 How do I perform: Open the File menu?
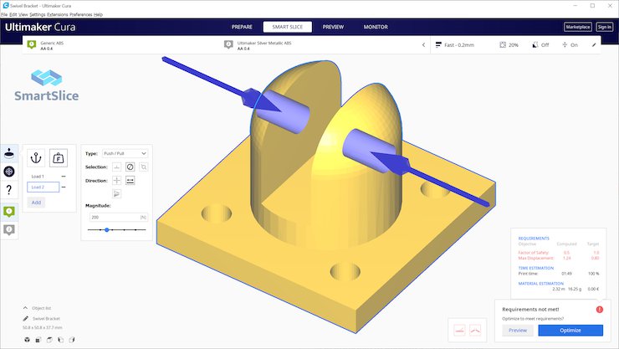pyautogui.click(x=4, y=14)
